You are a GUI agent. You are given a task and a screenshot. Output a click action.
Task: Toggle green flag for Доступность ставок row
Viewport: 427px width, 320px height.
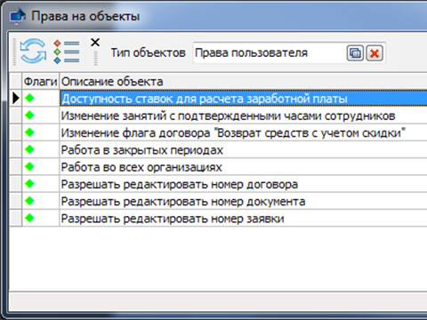tap(29, 98)
